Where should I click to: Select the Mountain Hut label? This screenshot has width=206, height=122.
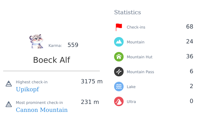pyautogui.click(x=139, y=57)
